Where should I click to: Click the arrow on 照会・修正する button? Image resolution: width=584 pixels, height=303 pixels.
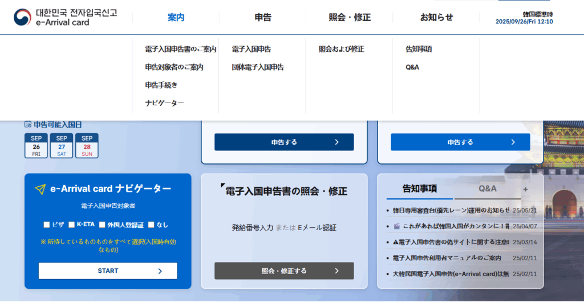click(x=336, y=271)
